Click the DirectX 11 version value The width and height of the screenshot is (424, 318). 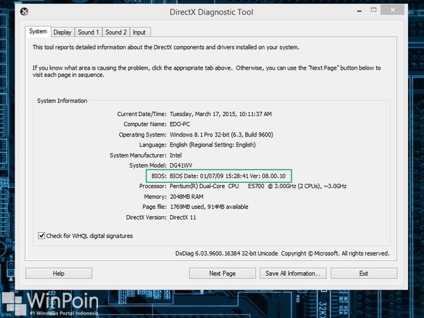183,217
